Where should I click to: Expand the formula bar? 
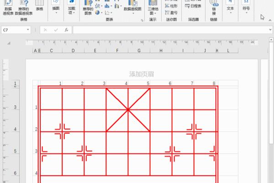click(269, 30)
